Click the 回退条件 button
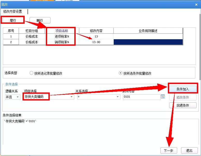Screen dimensions: 201x156 coord(183,105)
